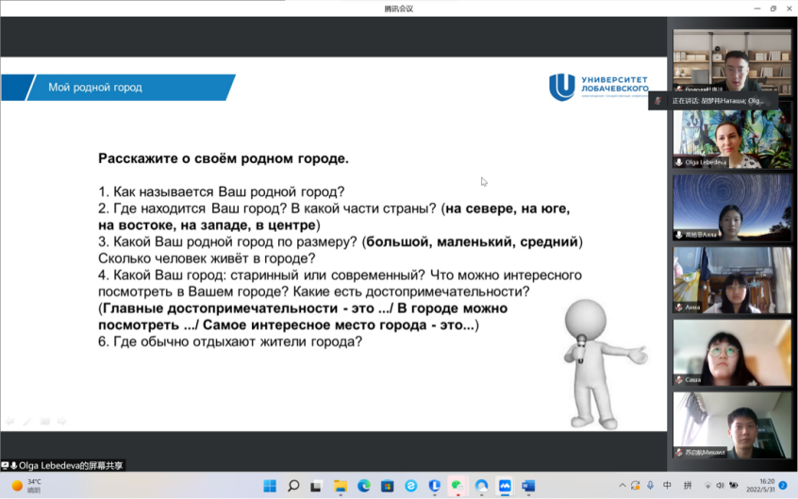The image size is (798, 499).
Task: Click Саша's muted microphone icon
Action: pos(679,380)
